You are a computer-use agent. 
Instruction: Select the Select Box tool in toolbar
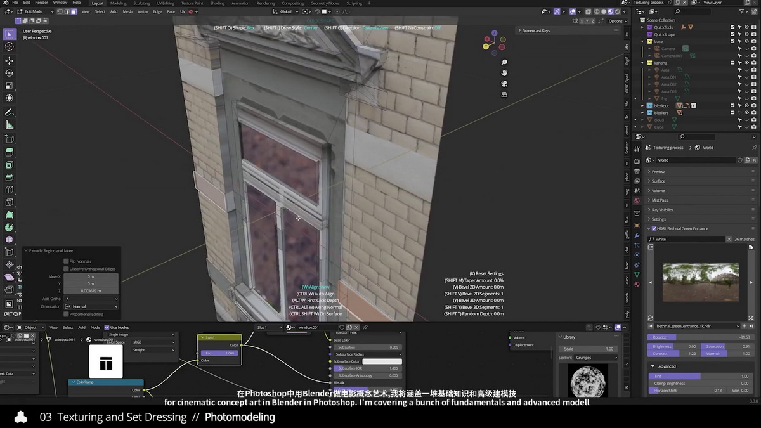point(10,34)
